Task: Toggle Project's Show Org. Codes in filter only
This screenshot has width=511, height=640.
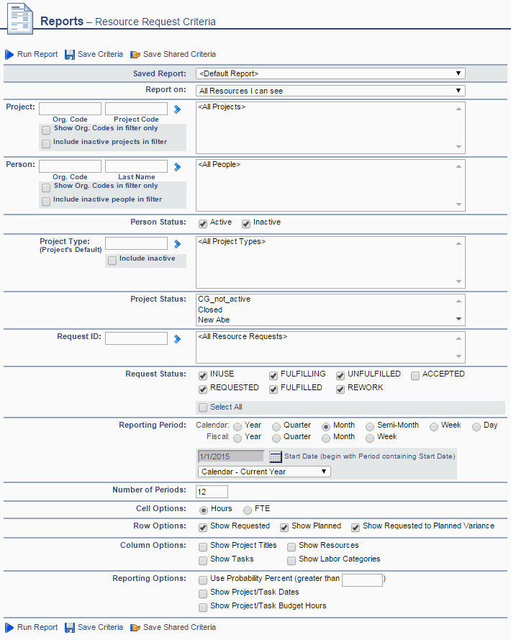Action: 46,130
